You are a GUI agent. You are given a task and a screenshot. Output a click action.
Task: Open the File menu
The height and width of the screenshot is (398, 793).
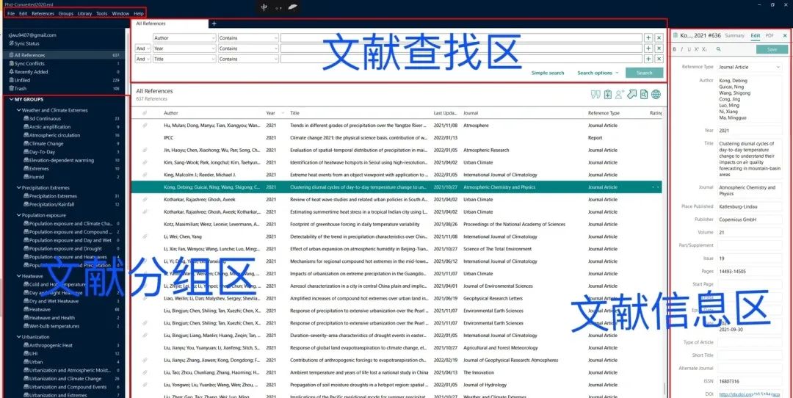10,14
